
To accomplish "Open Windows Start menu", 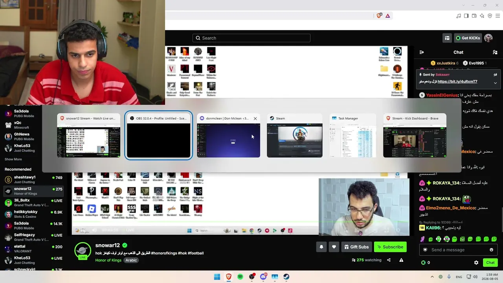I will [217, 277].
